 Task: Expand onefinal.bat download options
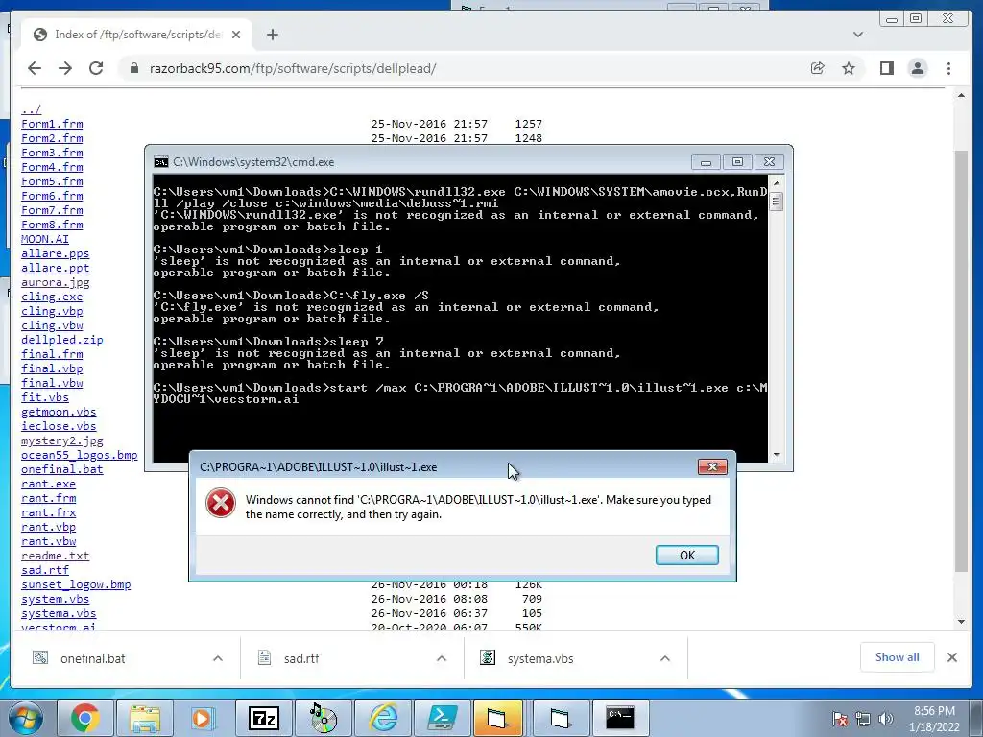coord(218,658)
